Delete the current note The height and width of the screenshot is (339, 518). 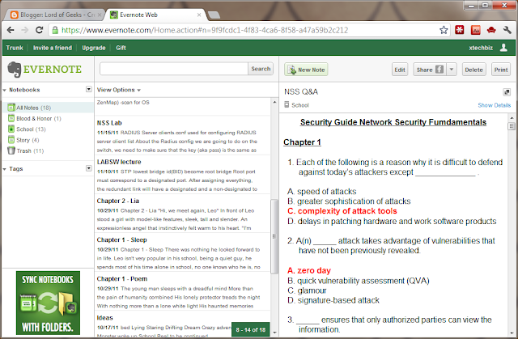473,70
